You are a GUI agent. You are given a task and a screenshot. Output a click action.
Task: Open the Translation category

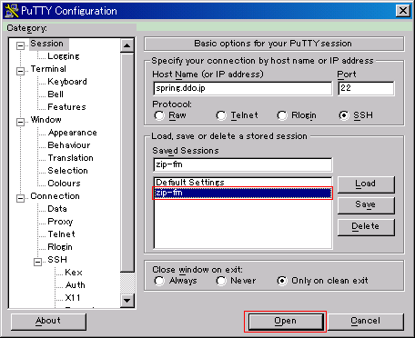tap(70, 158)
